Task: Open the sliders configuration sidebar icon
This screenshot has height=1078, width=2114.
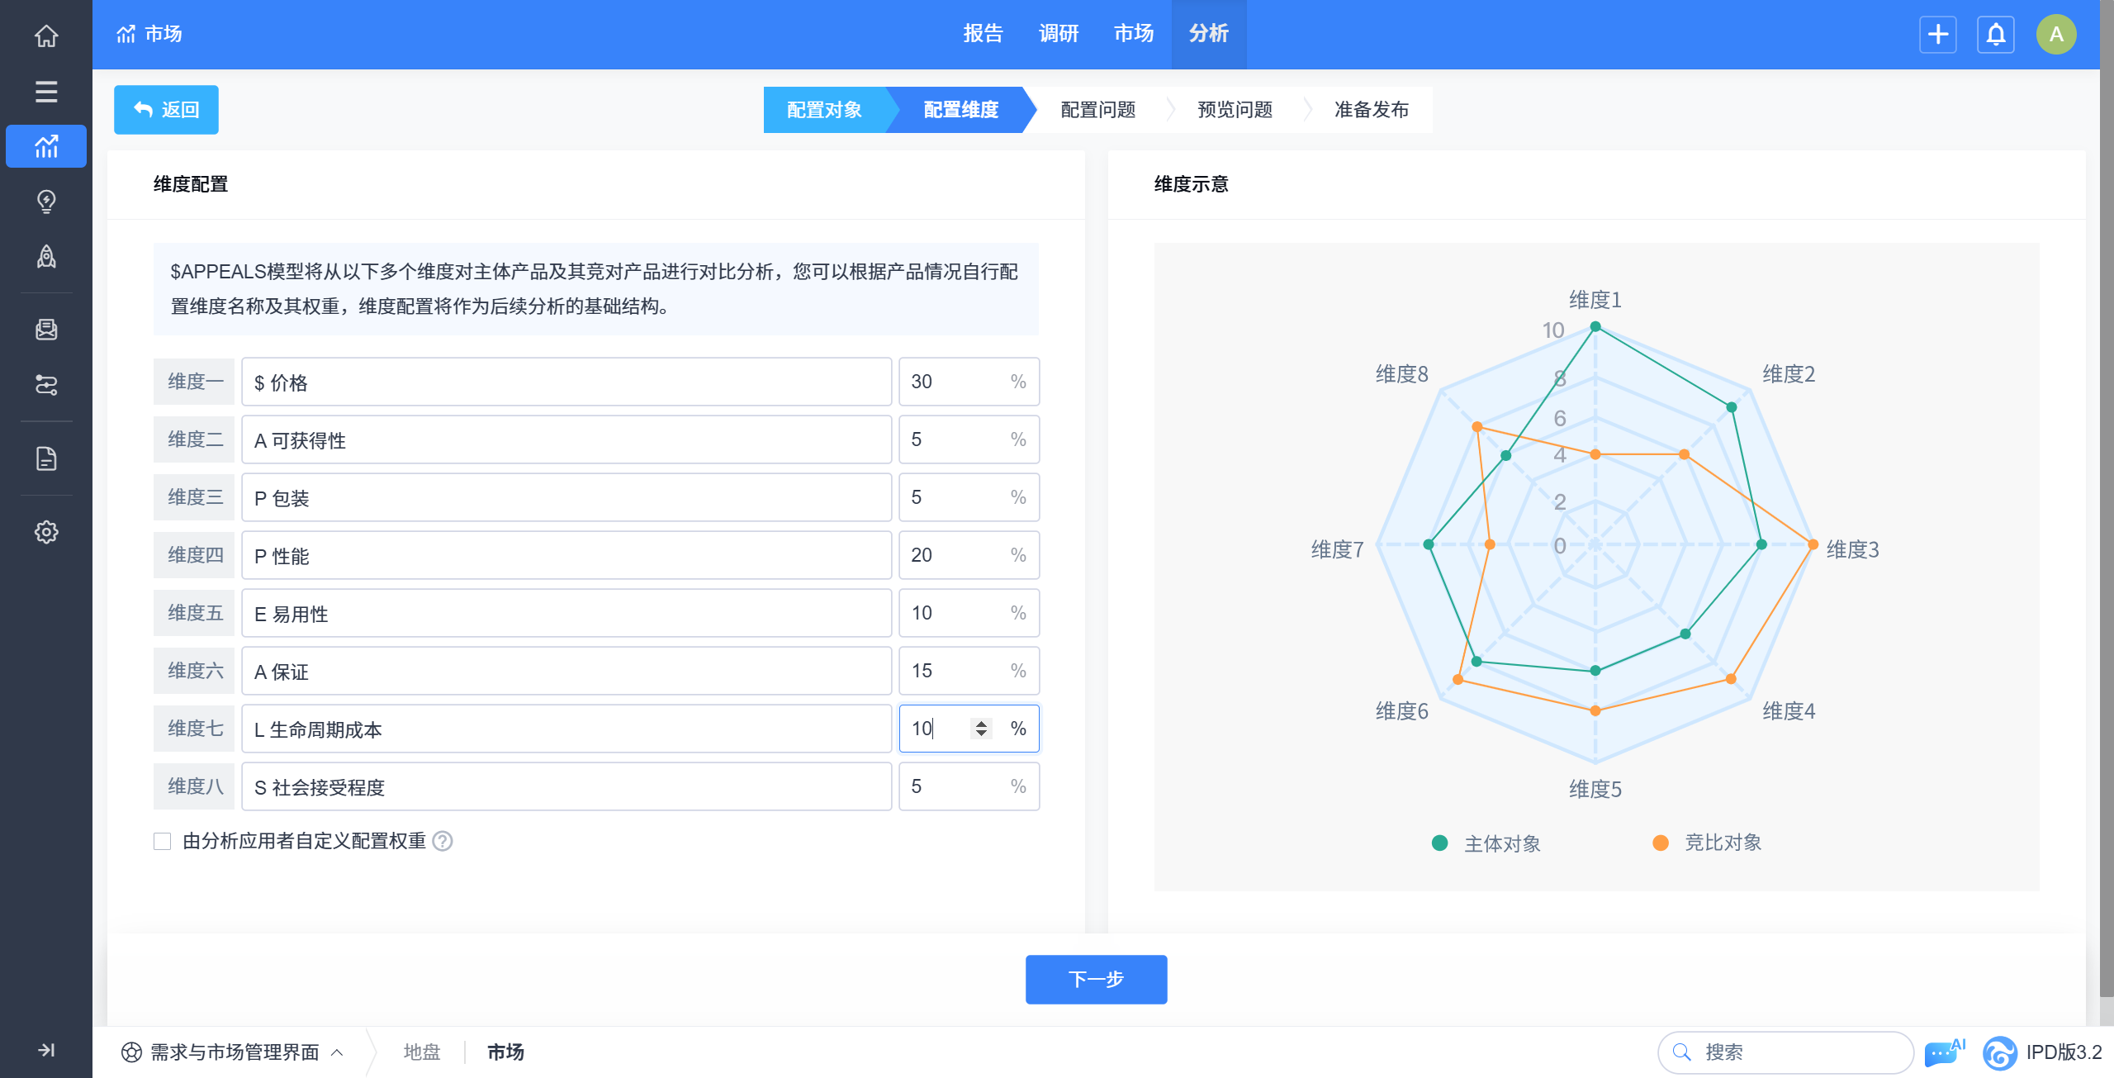Action: click(46, 385)
